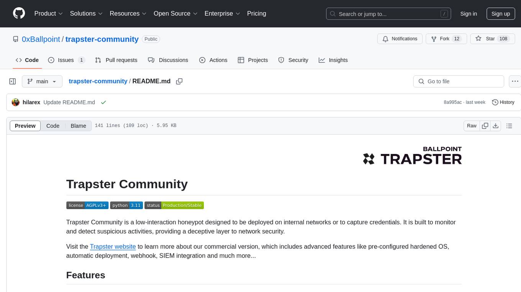521x292 pixels.
Task: Expand the Resources menu
Action: (128, 13)
